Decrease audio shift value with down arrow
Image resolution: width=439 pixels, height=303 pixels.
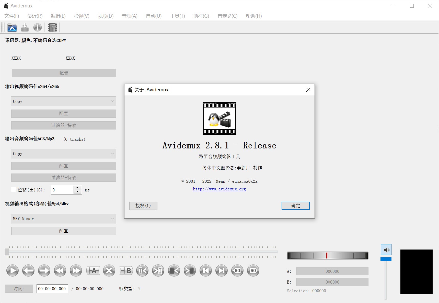coord(77,192)
